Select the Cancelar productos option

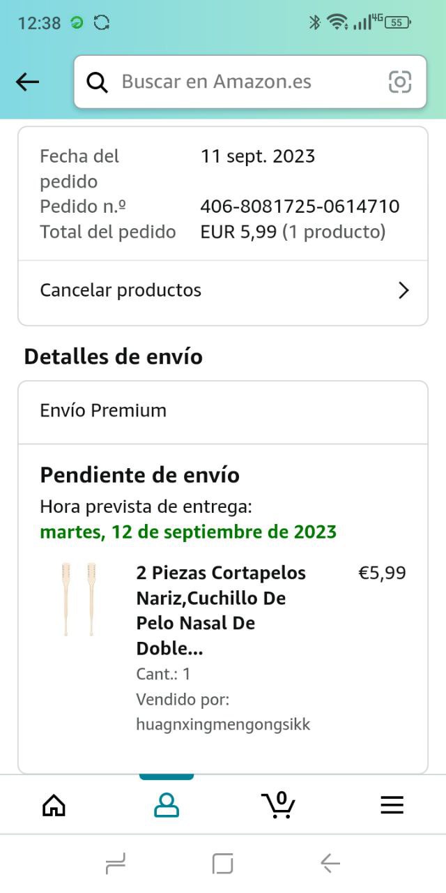pyautogui.click(x=121, y=290)
